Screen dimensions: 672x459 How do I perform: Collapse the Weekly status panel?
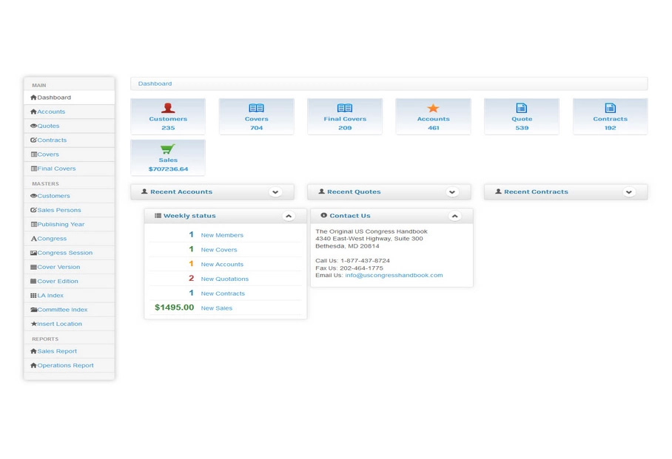289,216
